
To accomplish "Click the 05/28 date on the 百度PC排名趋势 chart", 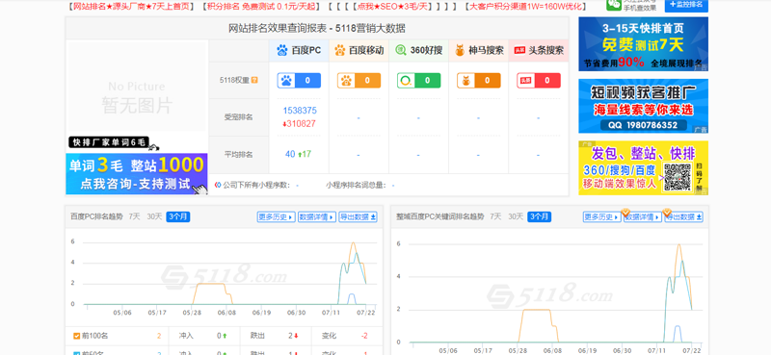I will [191, 313].
